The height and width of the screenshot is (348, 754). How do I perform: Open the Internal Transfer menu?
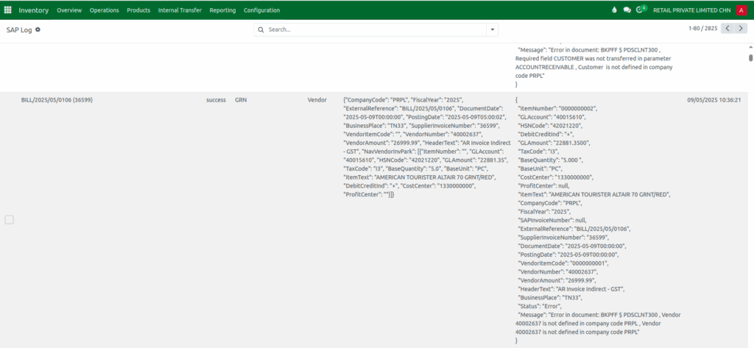(x=180, y=10)
